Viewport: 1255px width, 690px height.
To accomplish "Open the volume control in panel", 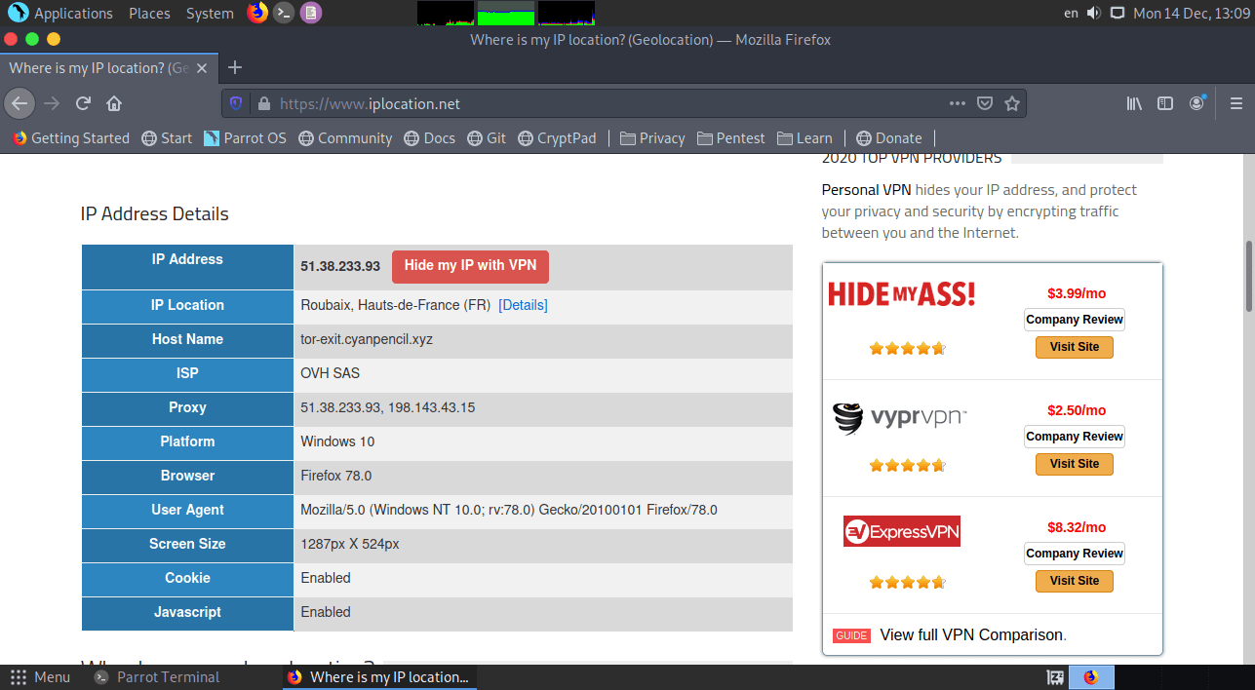I will (x=1093, y=13).
